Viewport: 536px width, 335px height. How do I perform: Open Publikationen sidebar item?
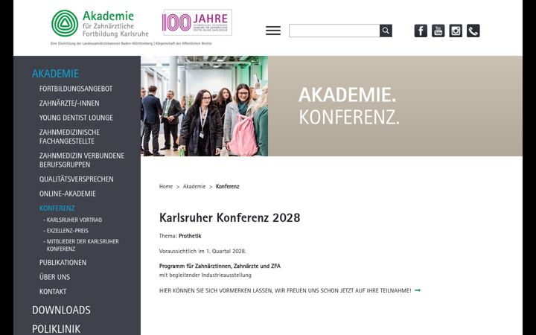pyautogui.click(x=63, y=263)
